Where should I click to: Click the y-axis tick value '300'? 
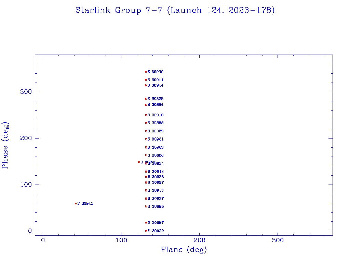[x=26, y=92]
